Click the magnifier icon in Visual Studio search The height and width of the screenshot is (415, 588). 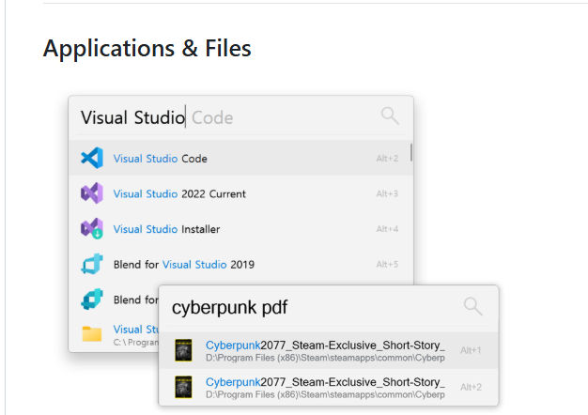pyautogui.click(x=390, y=115)
